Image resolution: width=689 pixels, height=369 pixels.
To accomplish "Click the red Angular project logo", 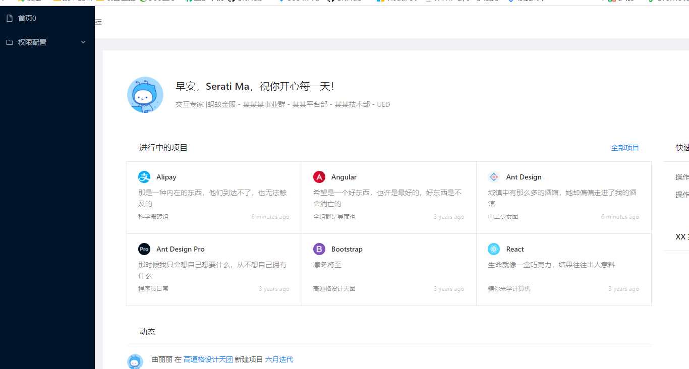I will click(x=319, y=177).
